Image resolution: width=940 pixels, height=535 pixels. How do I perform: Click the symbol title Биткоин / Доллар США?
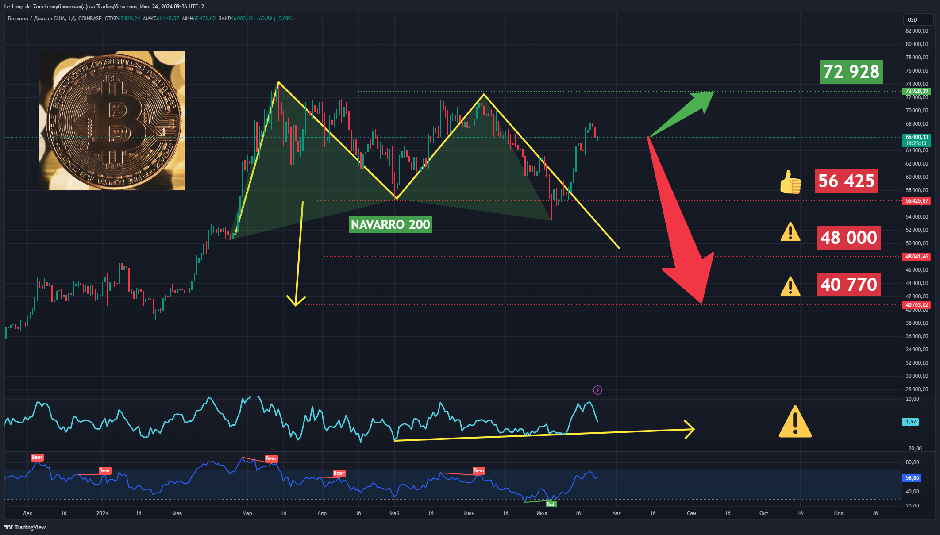point(37,19)
